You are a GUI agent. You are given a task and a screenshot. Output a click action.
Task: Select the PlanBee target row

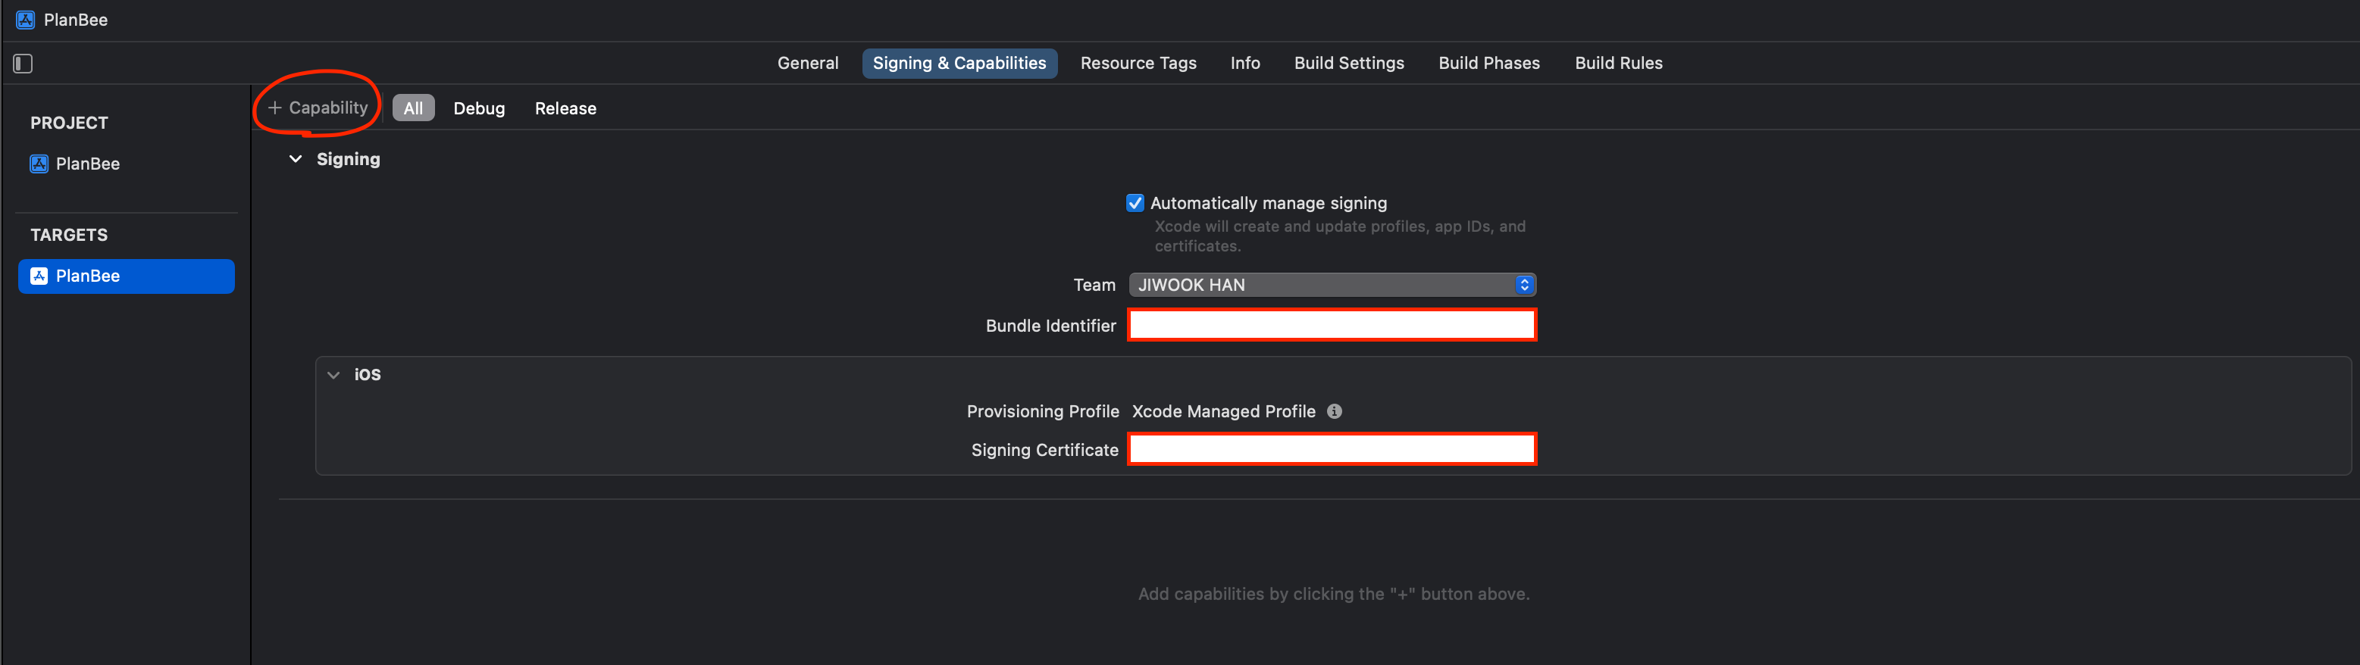127,276
